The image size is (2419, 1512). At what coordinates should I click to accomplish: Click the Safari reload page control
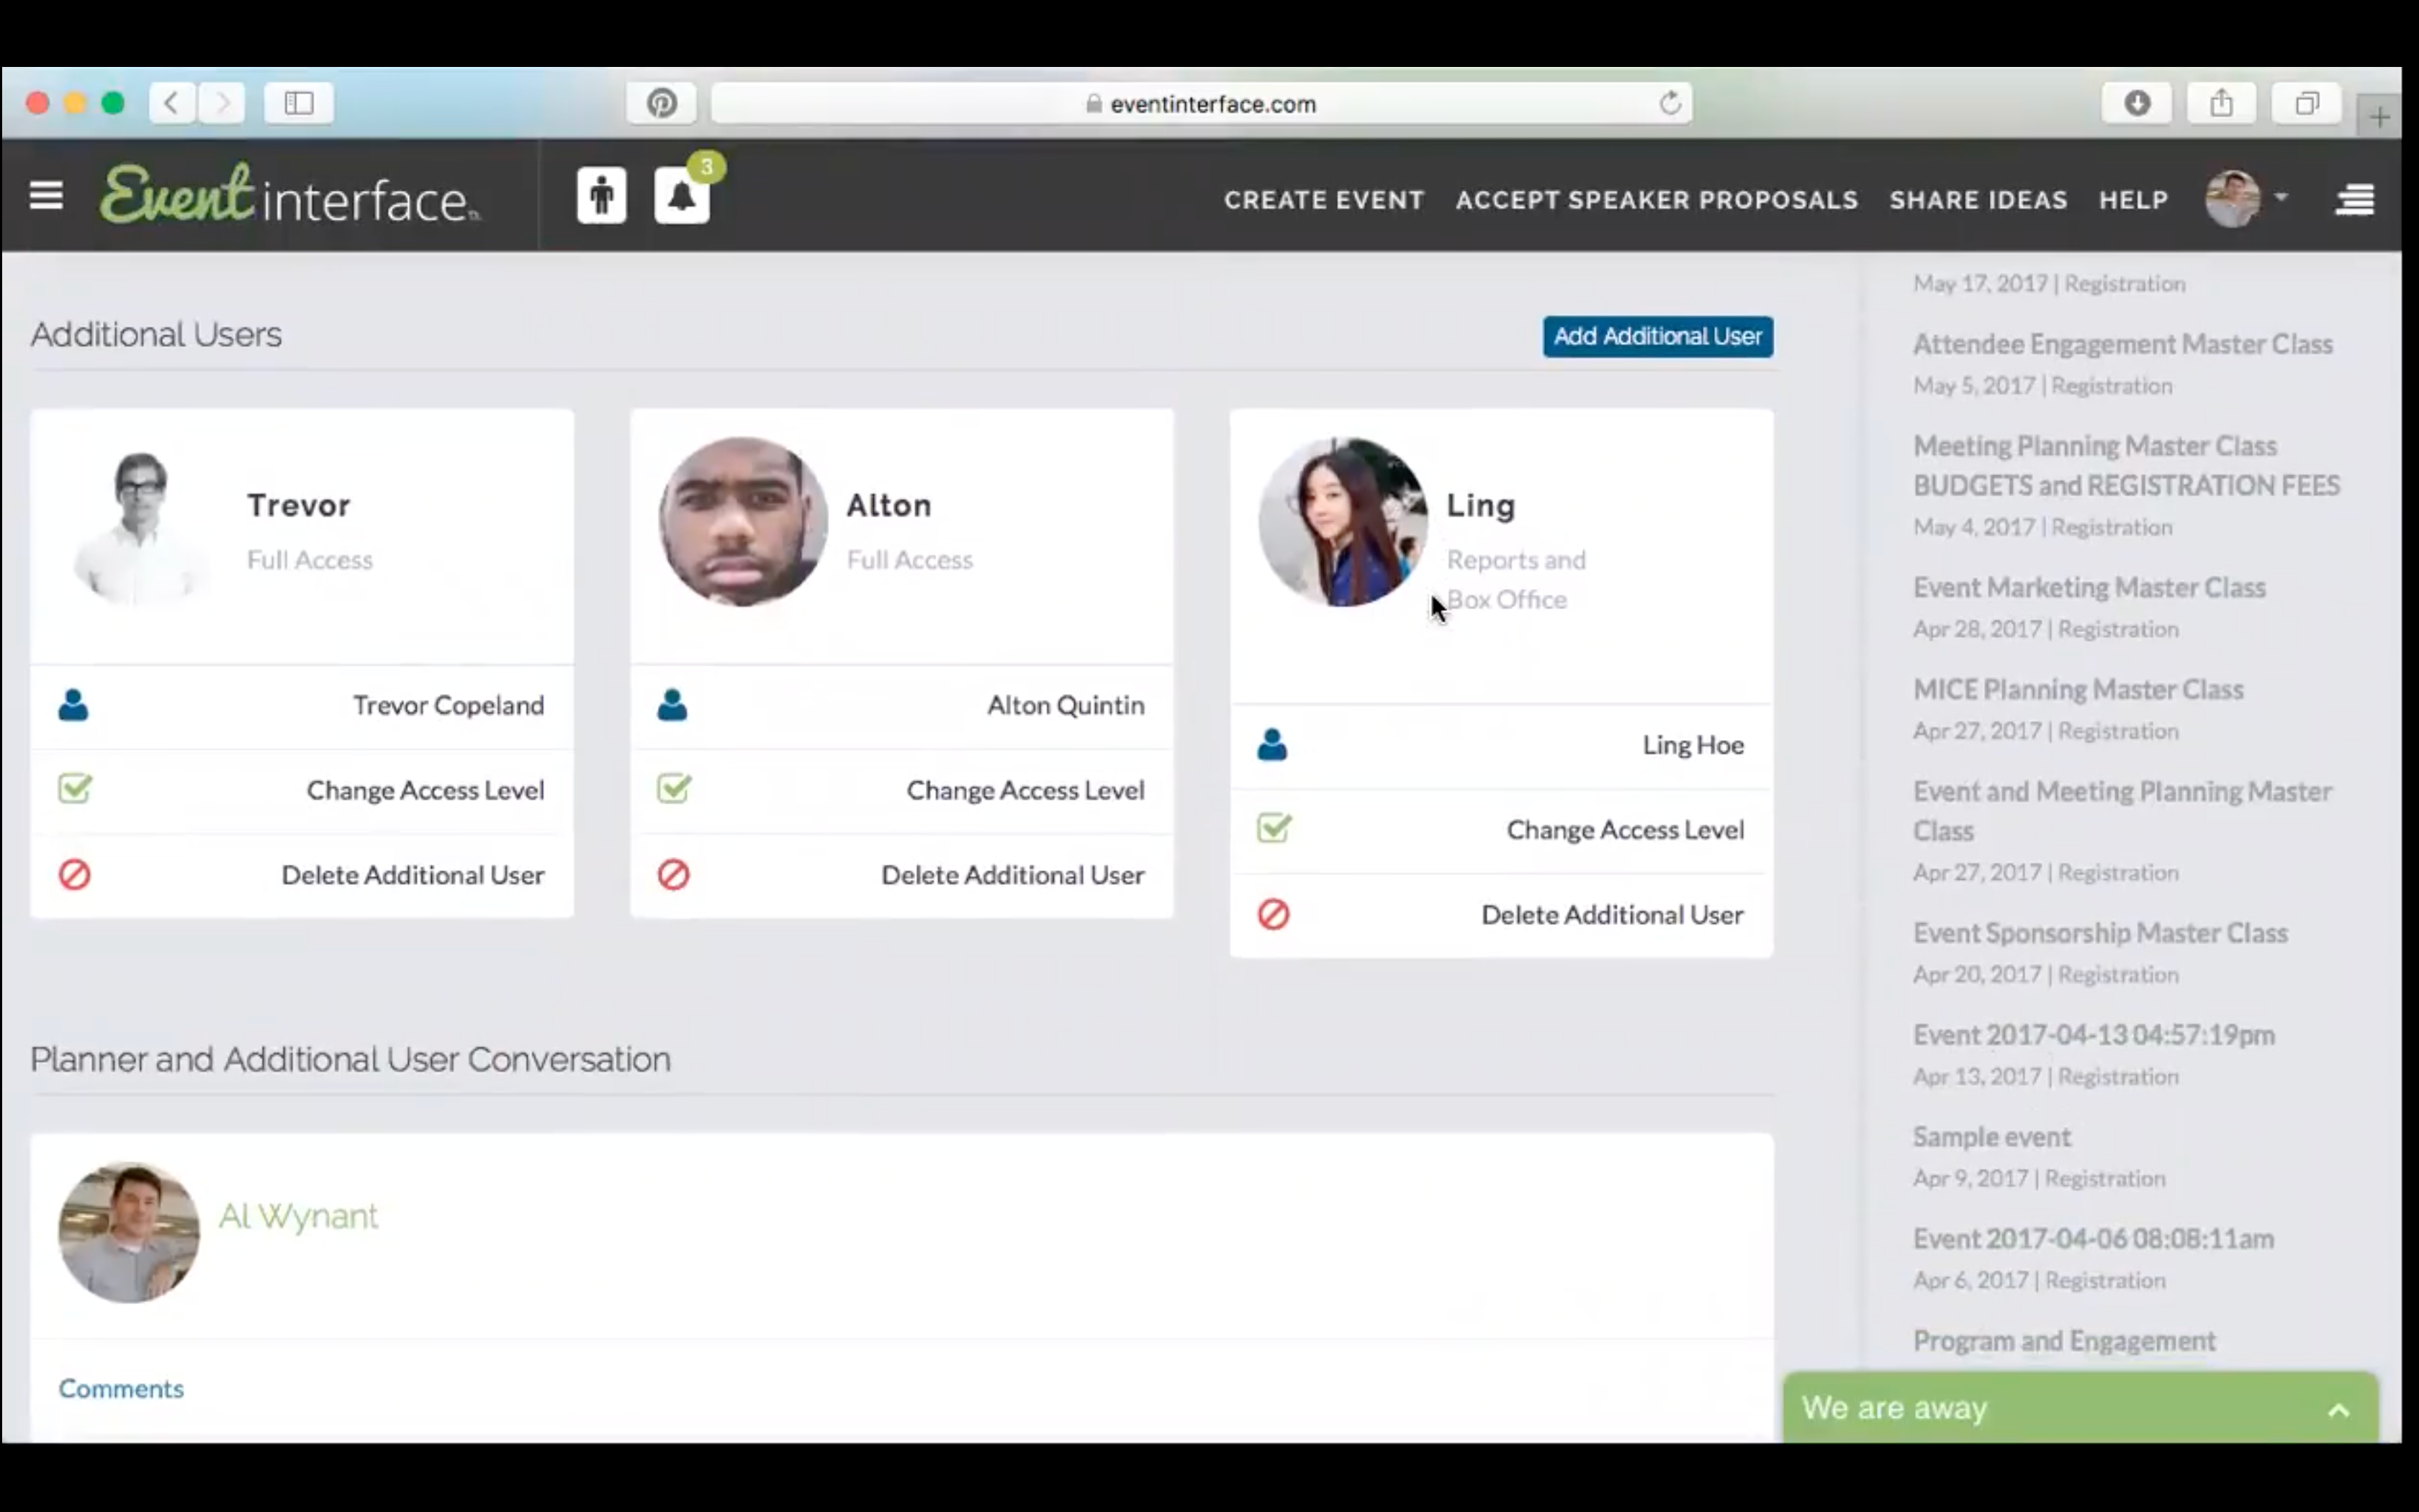point(1670,102)
